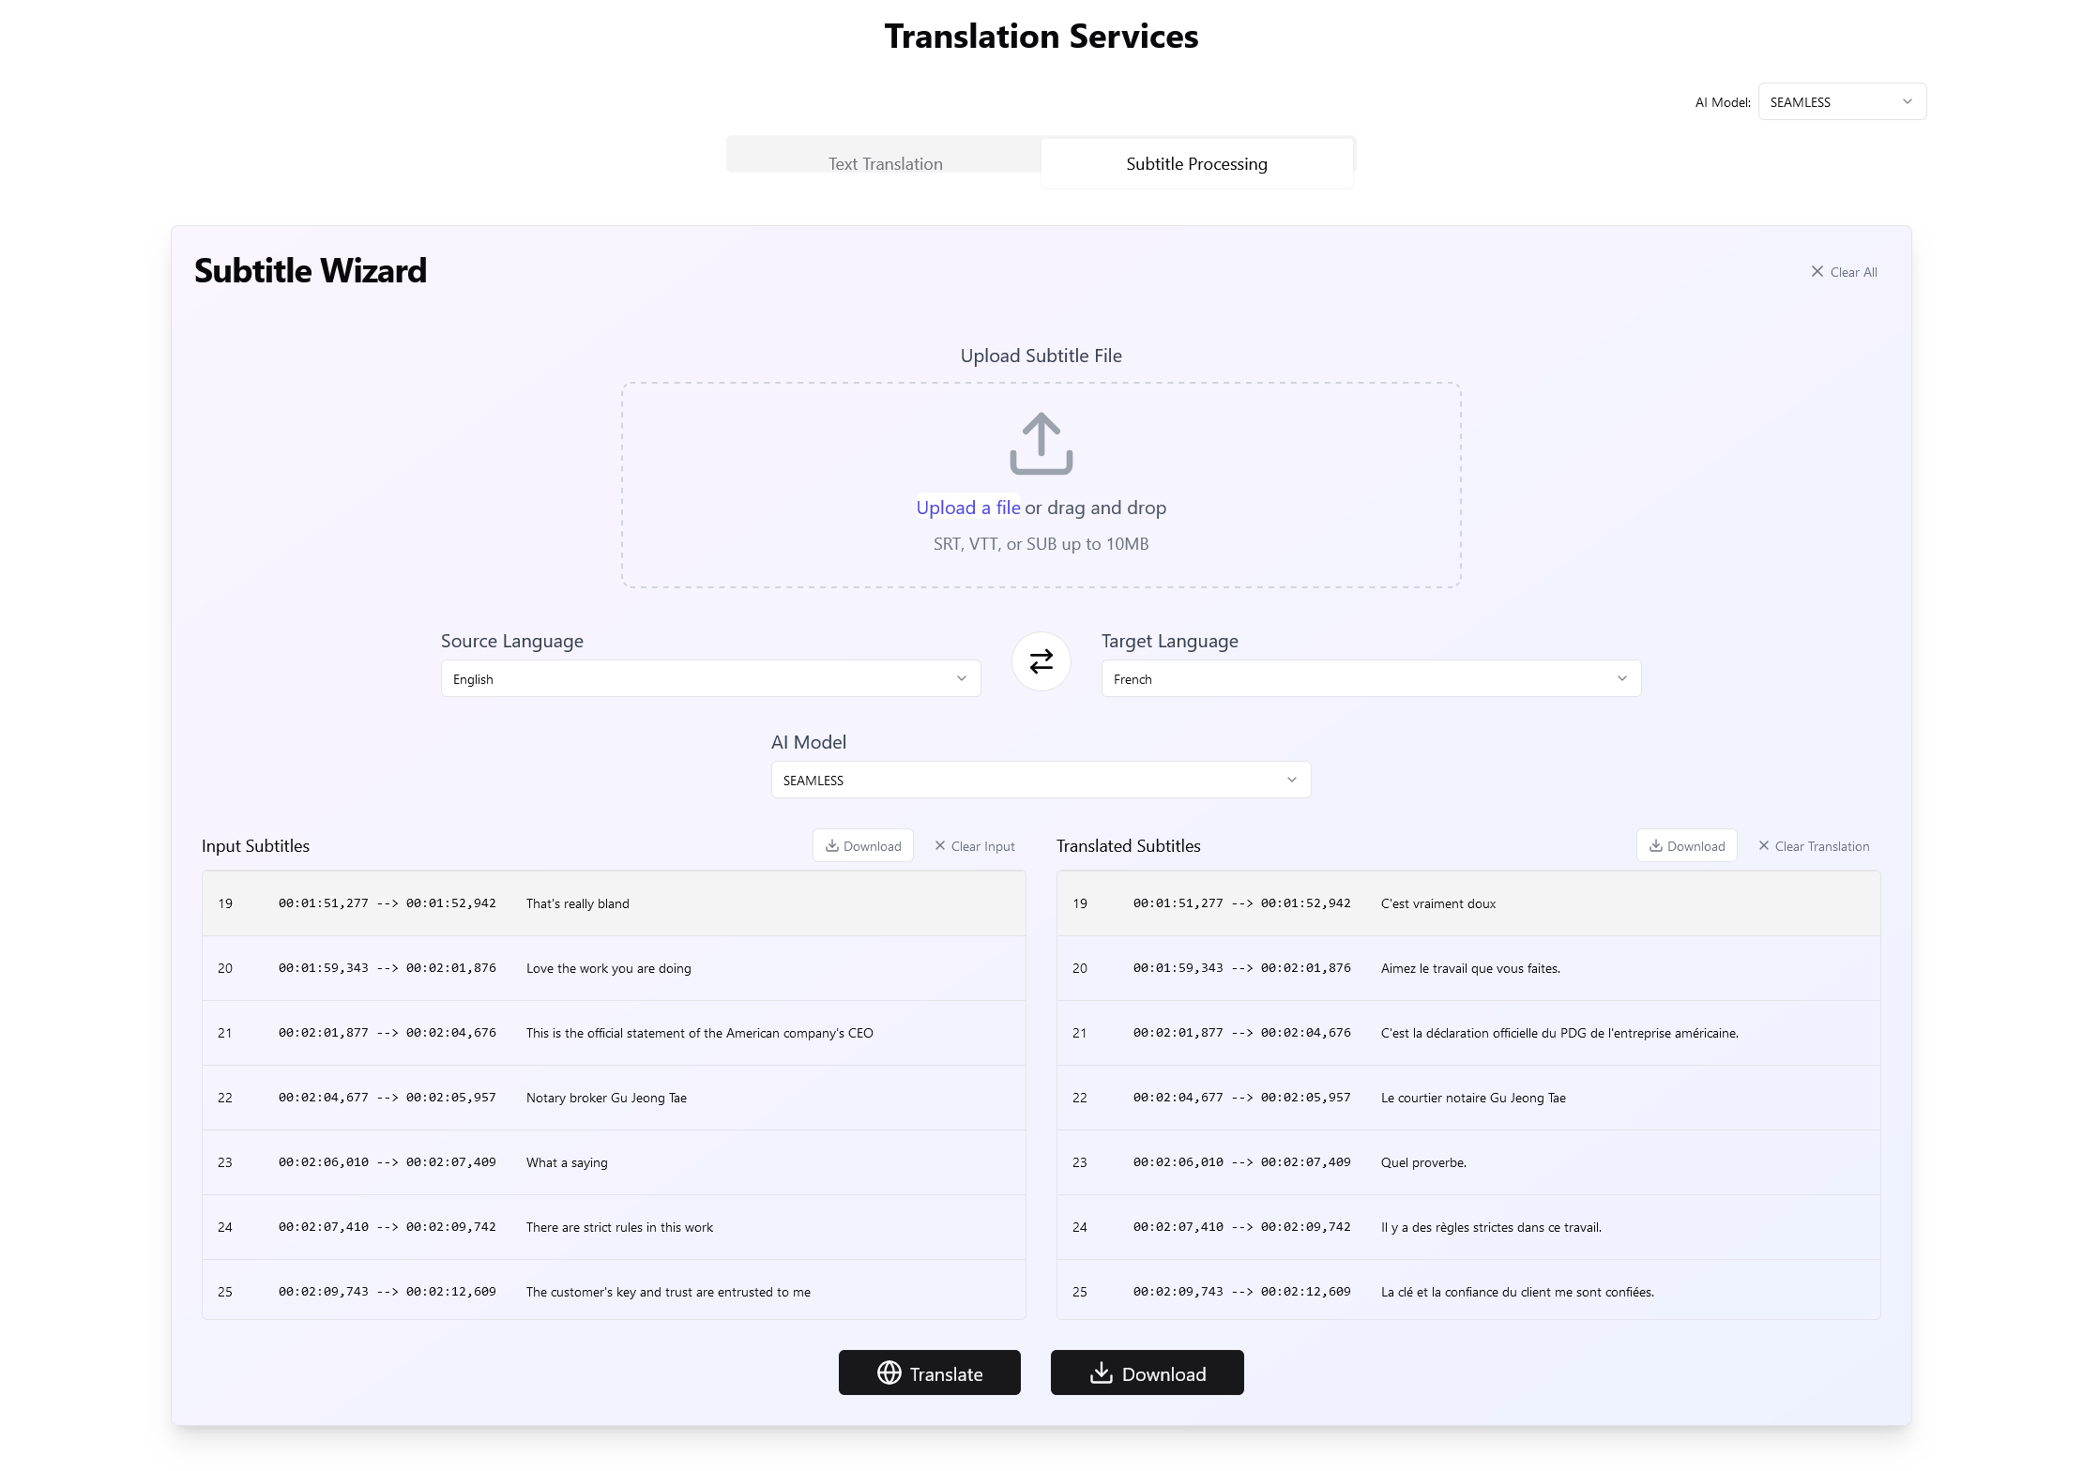2083x1471 pixels.
Task: Select the Subtitle Processing tab
Action: click(1196, 163)
